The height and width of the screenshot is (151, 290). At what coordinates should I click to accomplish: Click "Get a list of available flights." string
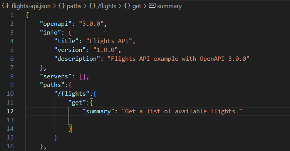pyautogui.click(x=182, y=111)
